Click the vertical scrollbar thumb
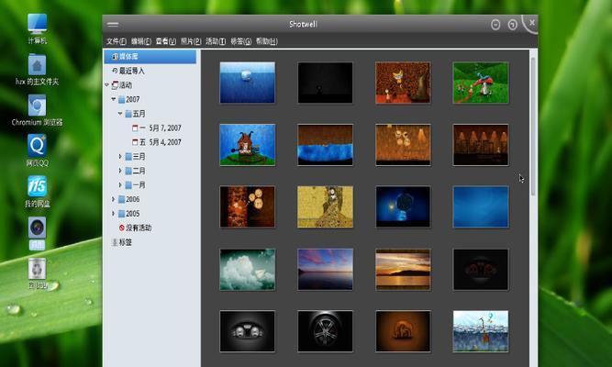Viewport: 612px width, 367px height. (x=533, y=127)
